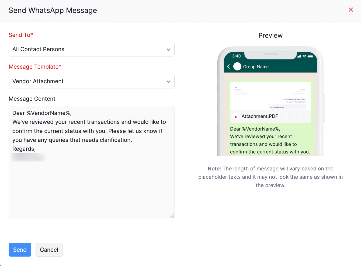Image resolution: width=361 pixels, height=266 pixels.
Task: Close the Send WhatsApp Message dialog
Action: (351, 10)
